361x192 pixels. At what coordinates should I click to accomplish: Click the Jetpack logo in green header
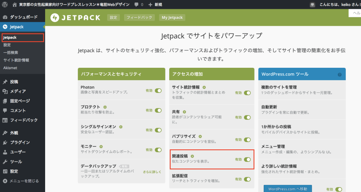(x=75, y=18)
